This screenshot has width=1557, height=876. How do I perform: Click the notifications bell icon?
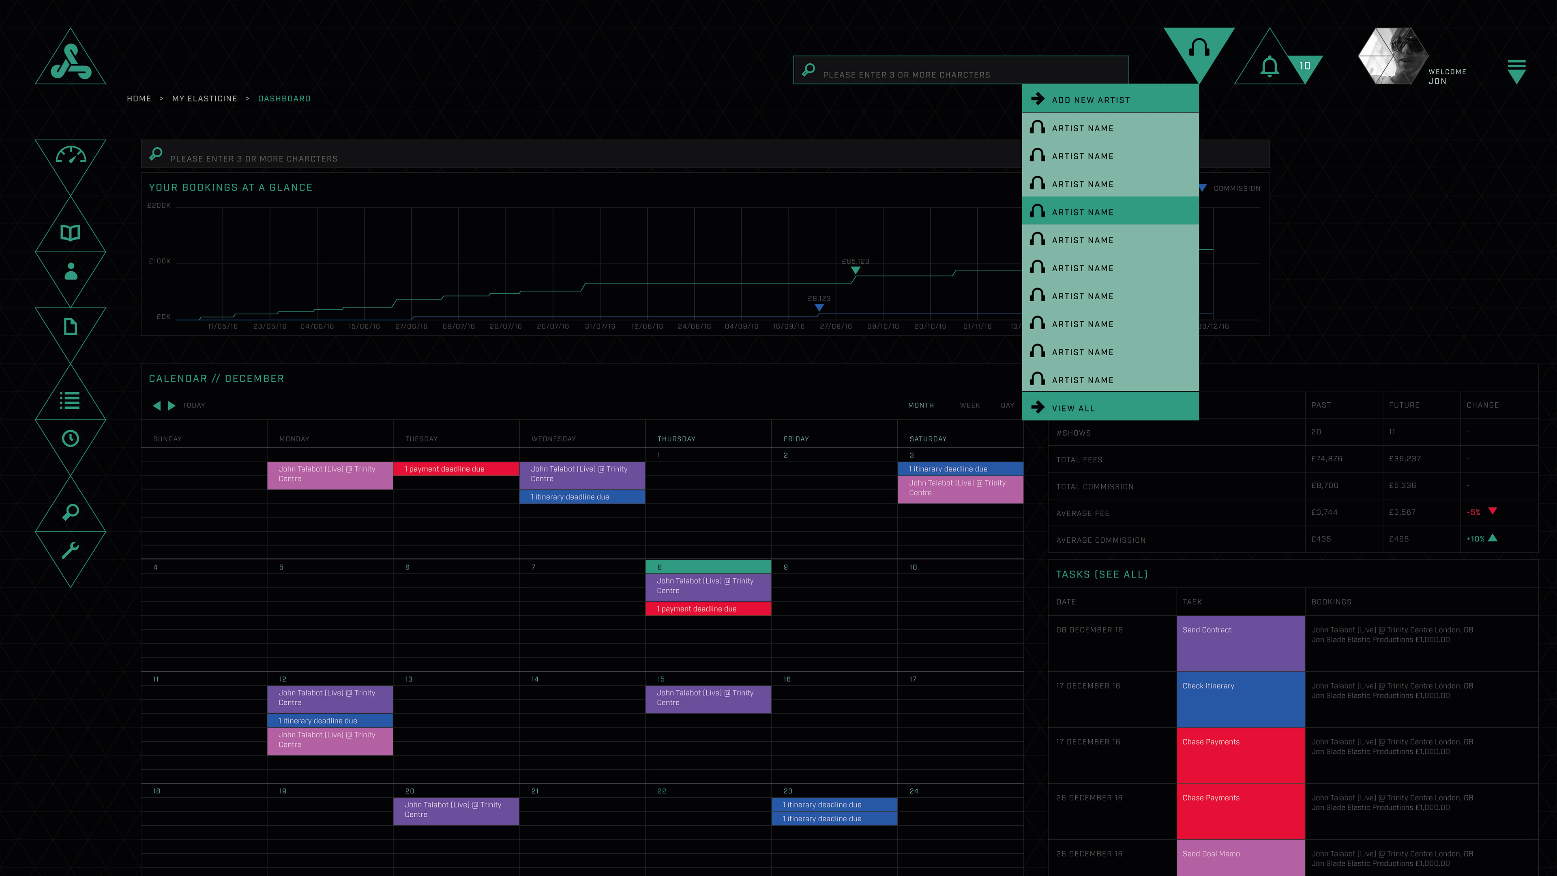[x=1269, y=66]
